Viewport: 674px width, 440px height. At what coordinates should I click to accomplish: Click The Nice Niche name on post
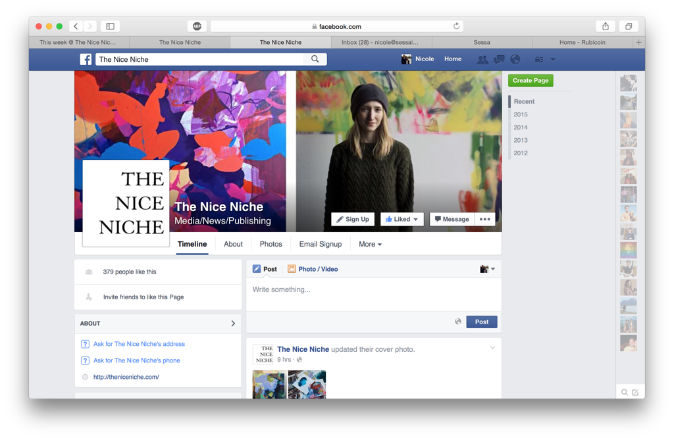coord(303,349)
